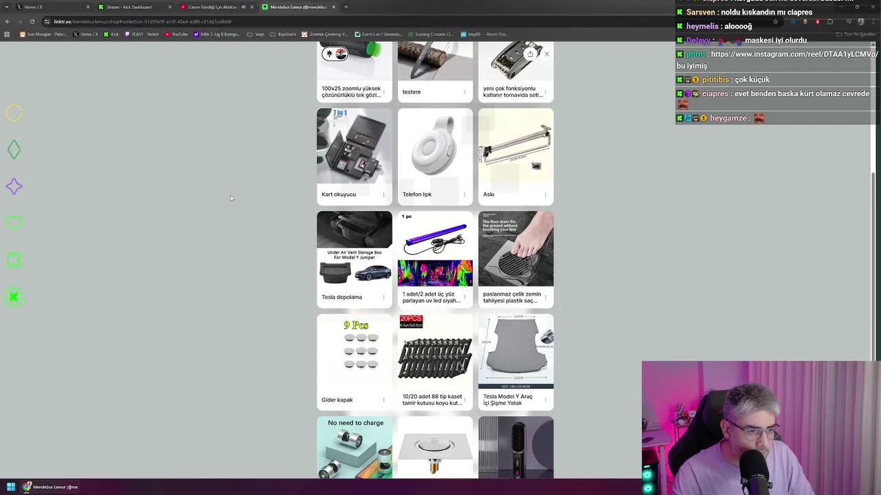
Task: Click heygamze's username in chat
Action: (729, 118)
